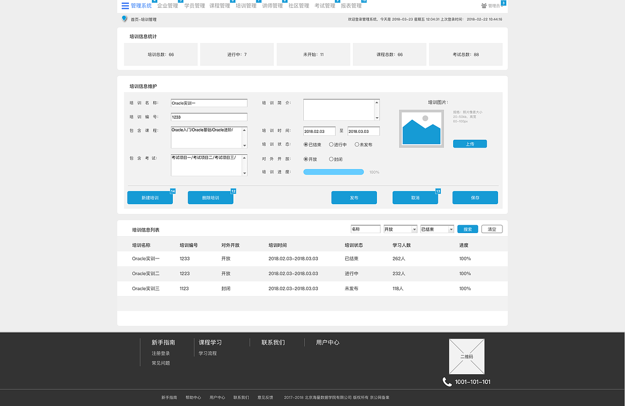Image resolution: width=625 pixels, height=406 pixels.
Task: Open the 学习流程 footer link
Action: [x=208, y=353]
